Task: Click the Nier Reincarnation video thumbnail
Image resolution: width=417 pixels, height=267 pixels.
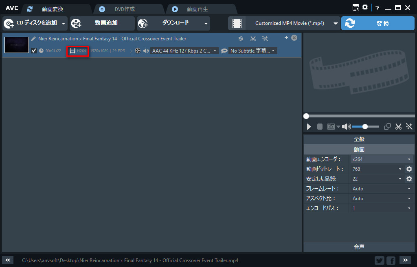Action: tap(17, 45)
